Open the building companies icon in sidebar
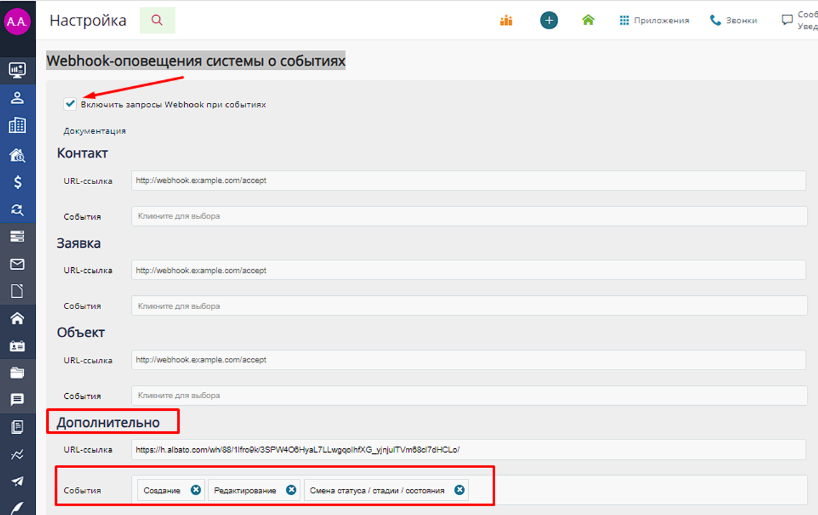This screenshot has width=818, height=515. [17, 125]
